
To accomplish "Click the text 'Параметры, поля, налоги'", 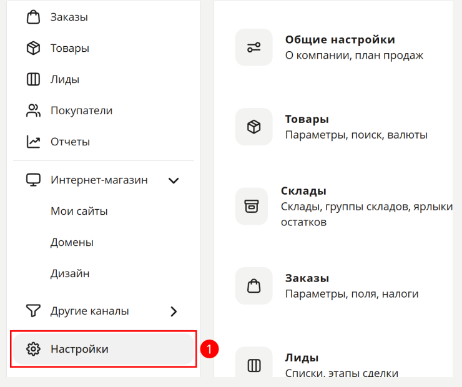I will 351,294.
